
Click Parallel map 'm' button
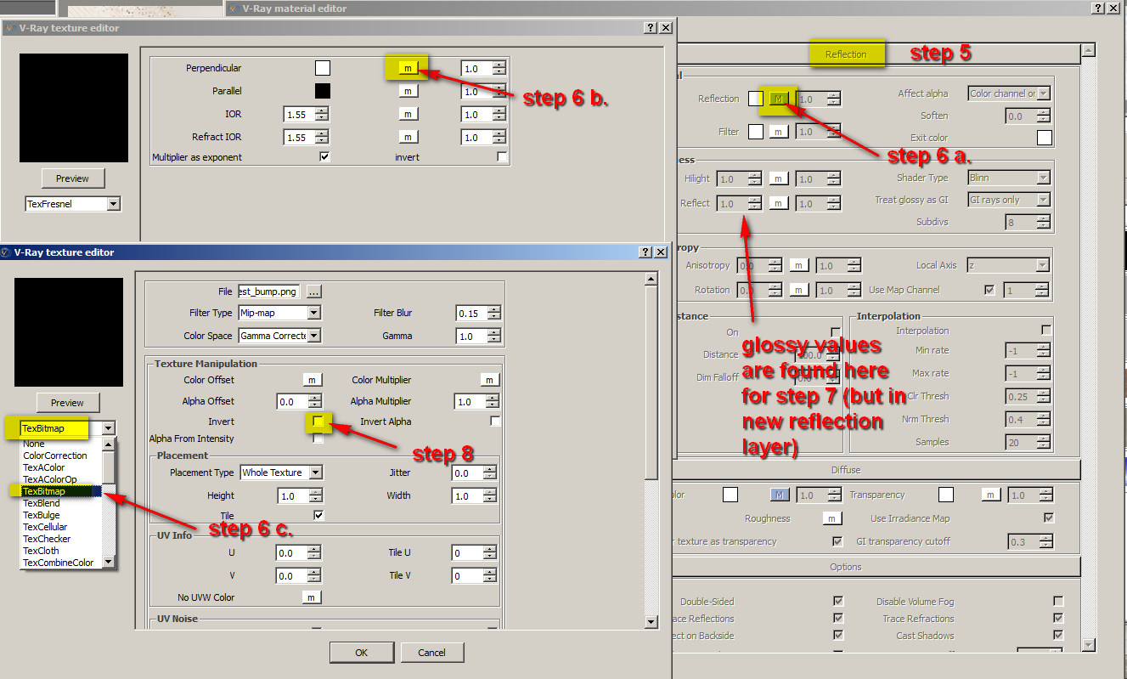coord(408,91)
